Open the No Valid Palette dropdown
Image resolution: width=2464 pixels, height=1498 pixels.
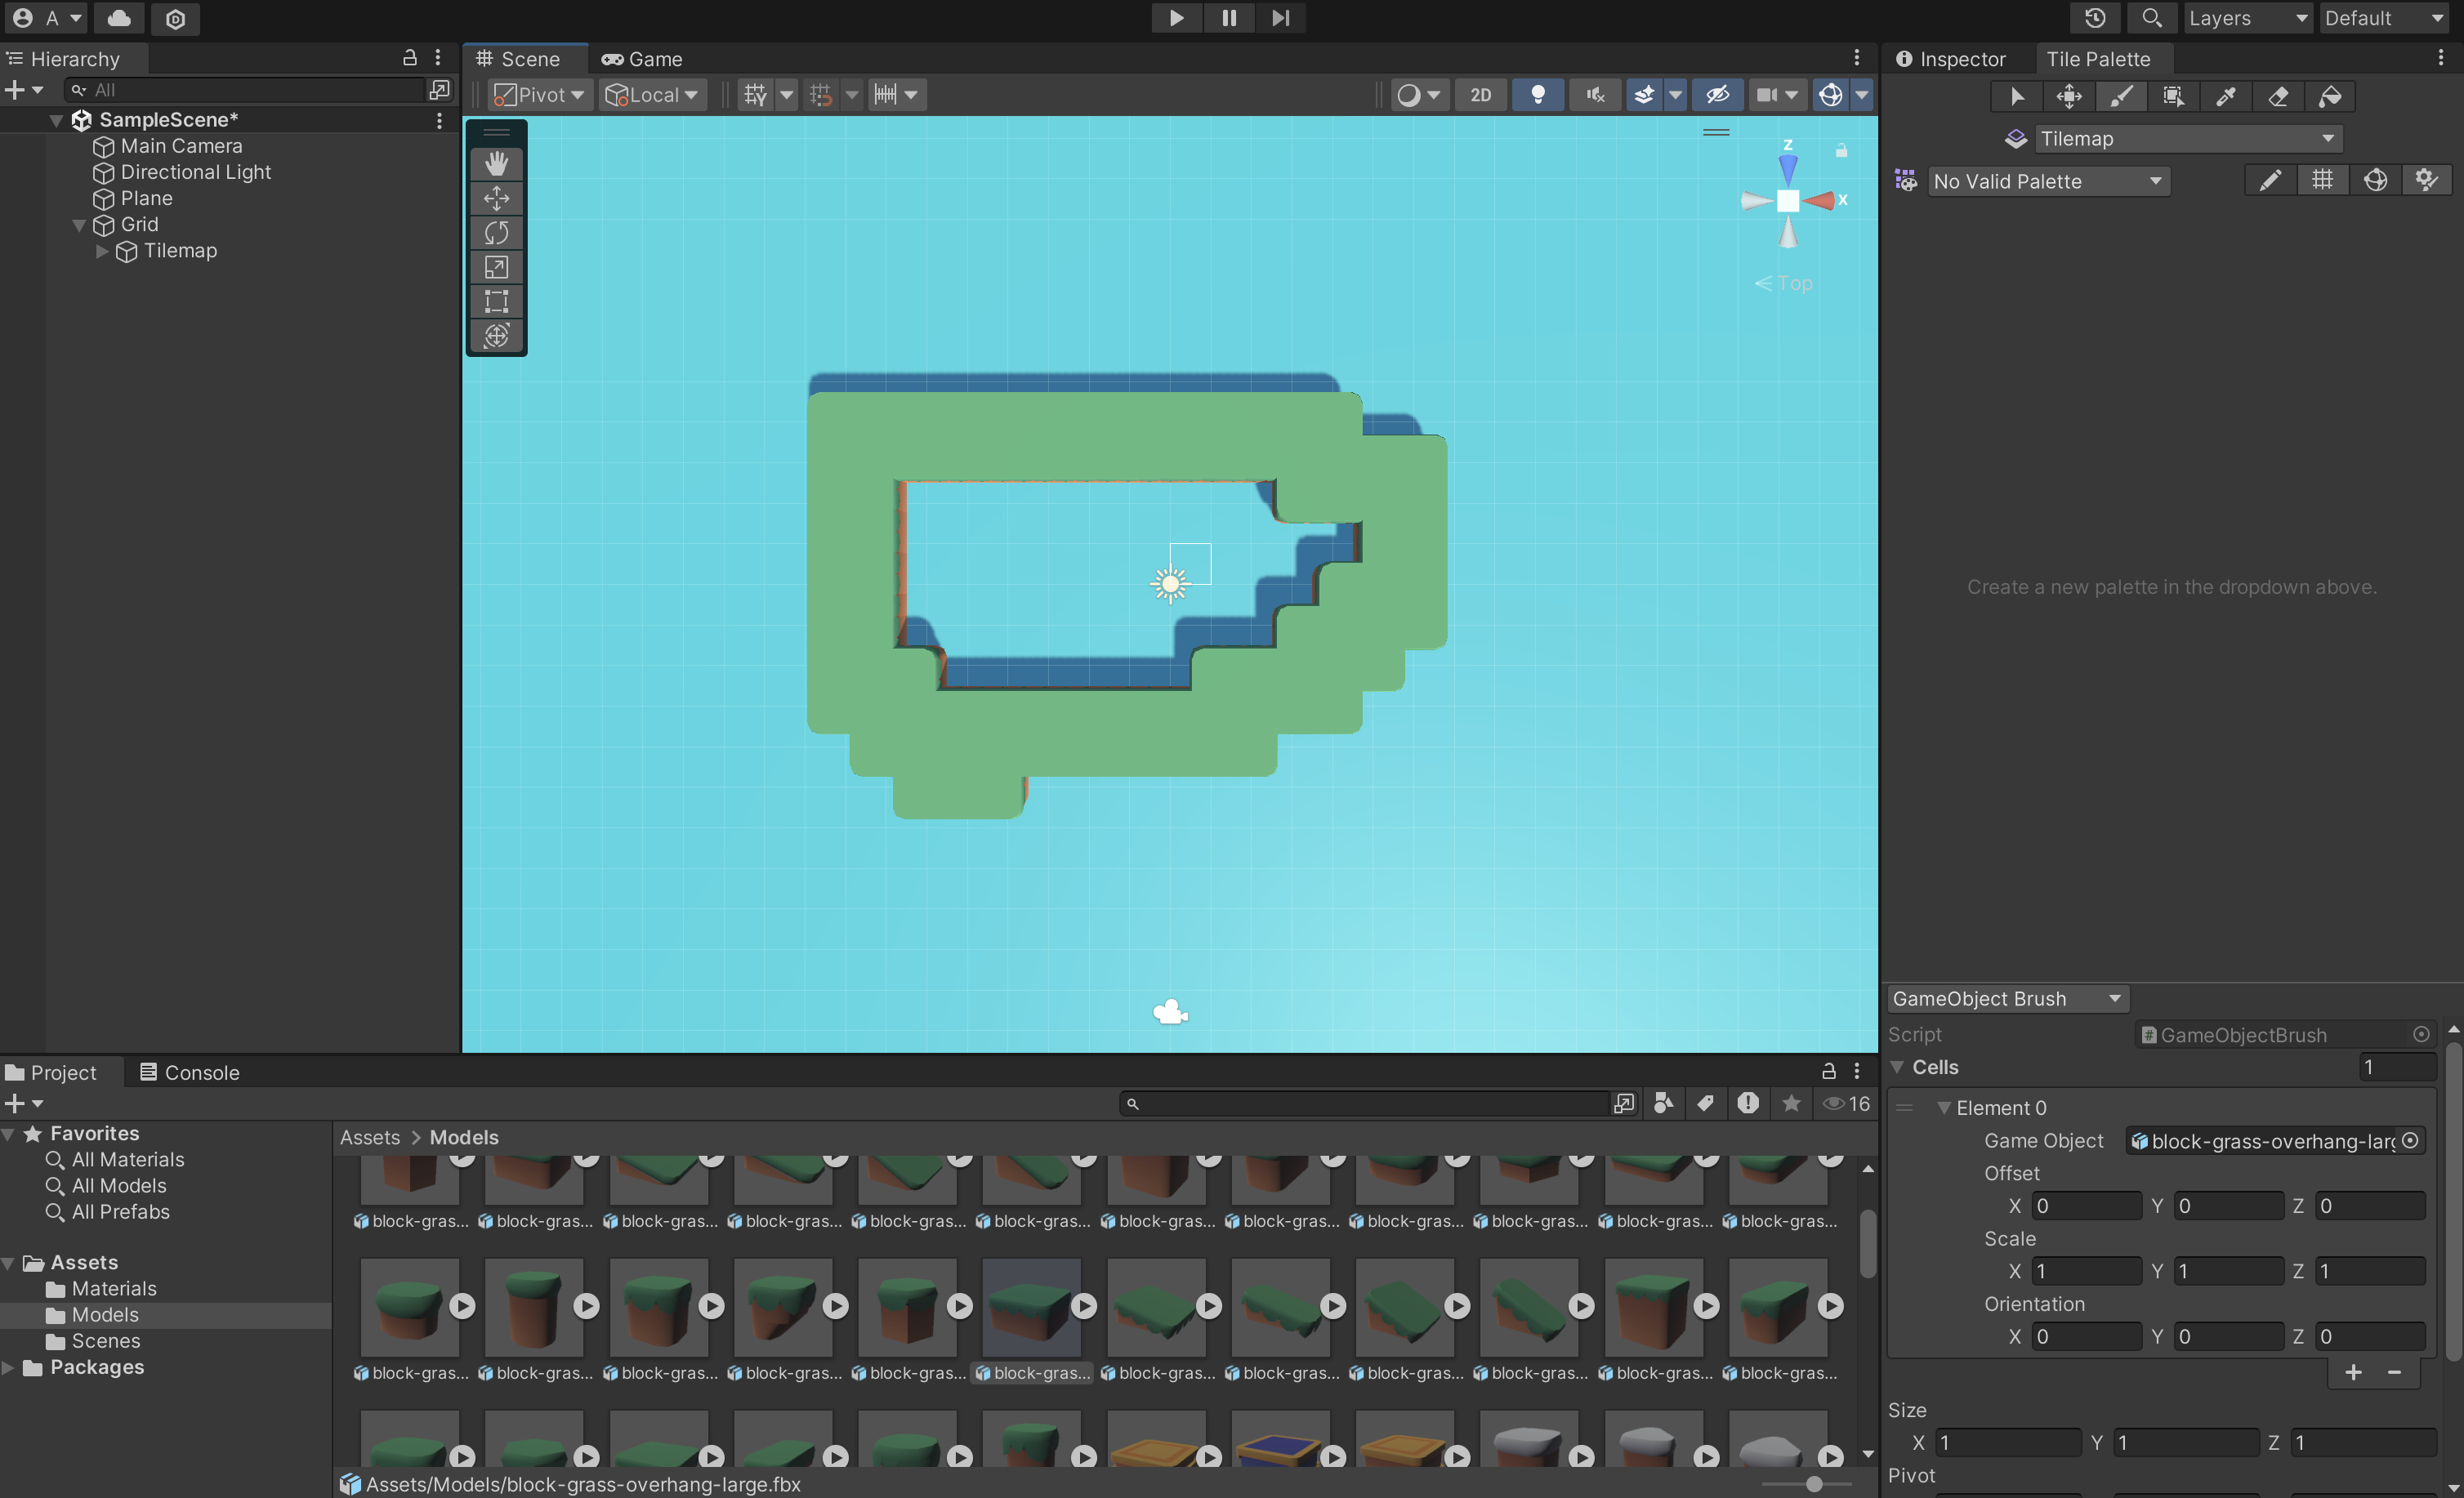(x=2047, y=181)
